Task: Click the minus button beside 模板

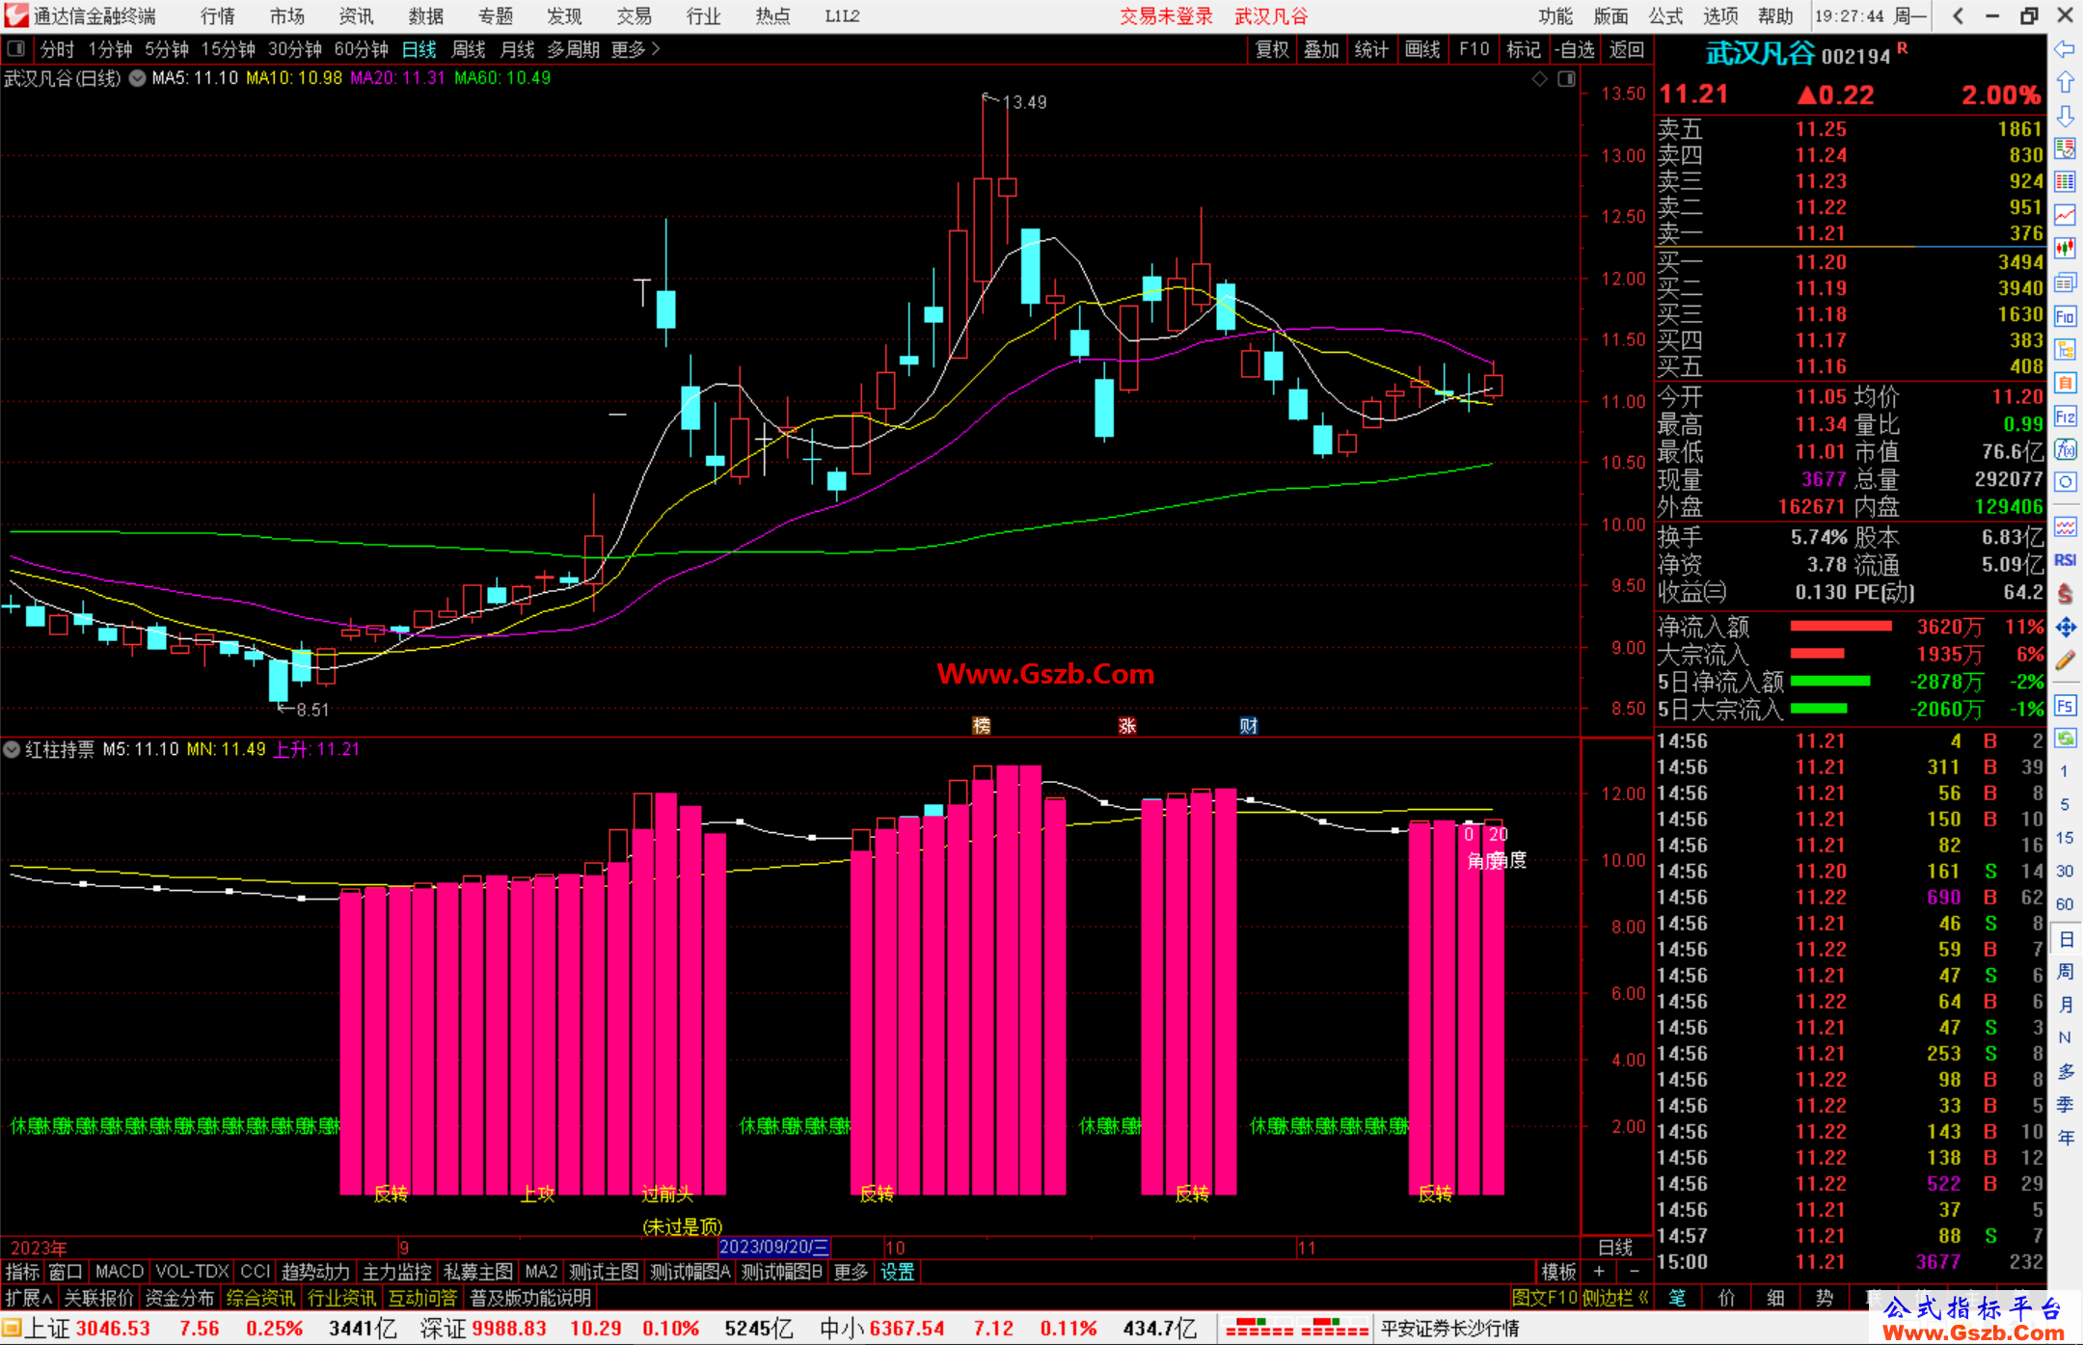Action: pyautogui.click(x=1634, y=1272)
